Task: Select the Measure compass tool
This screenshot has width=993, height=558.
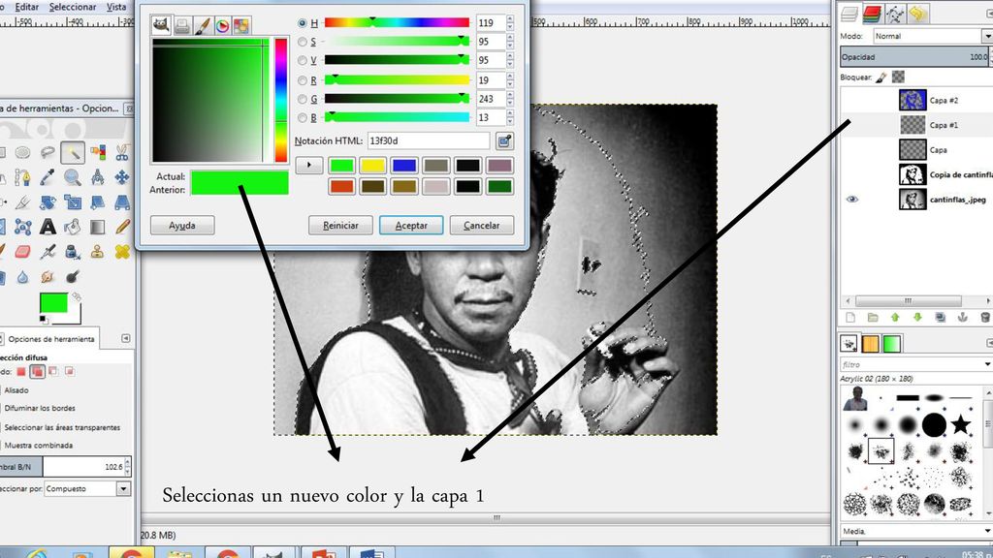Action: (98, 177)
